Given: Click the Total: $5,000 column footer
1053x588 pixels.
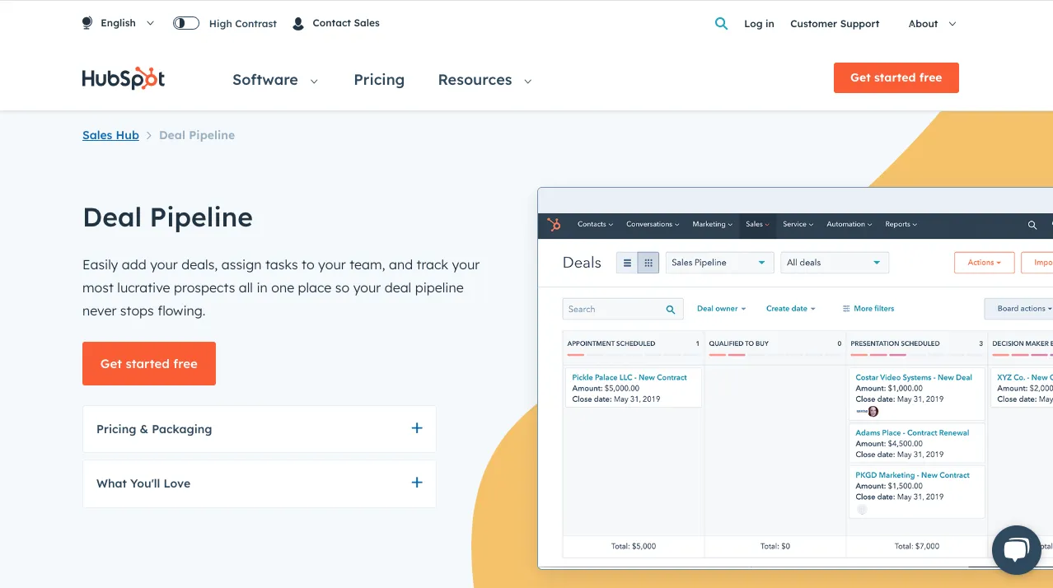Looking at the screenshot, I should (634, 546).
